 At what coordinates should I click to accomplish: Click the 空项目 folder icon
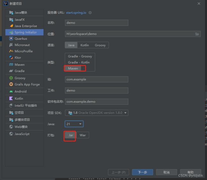tap(11, 113)
